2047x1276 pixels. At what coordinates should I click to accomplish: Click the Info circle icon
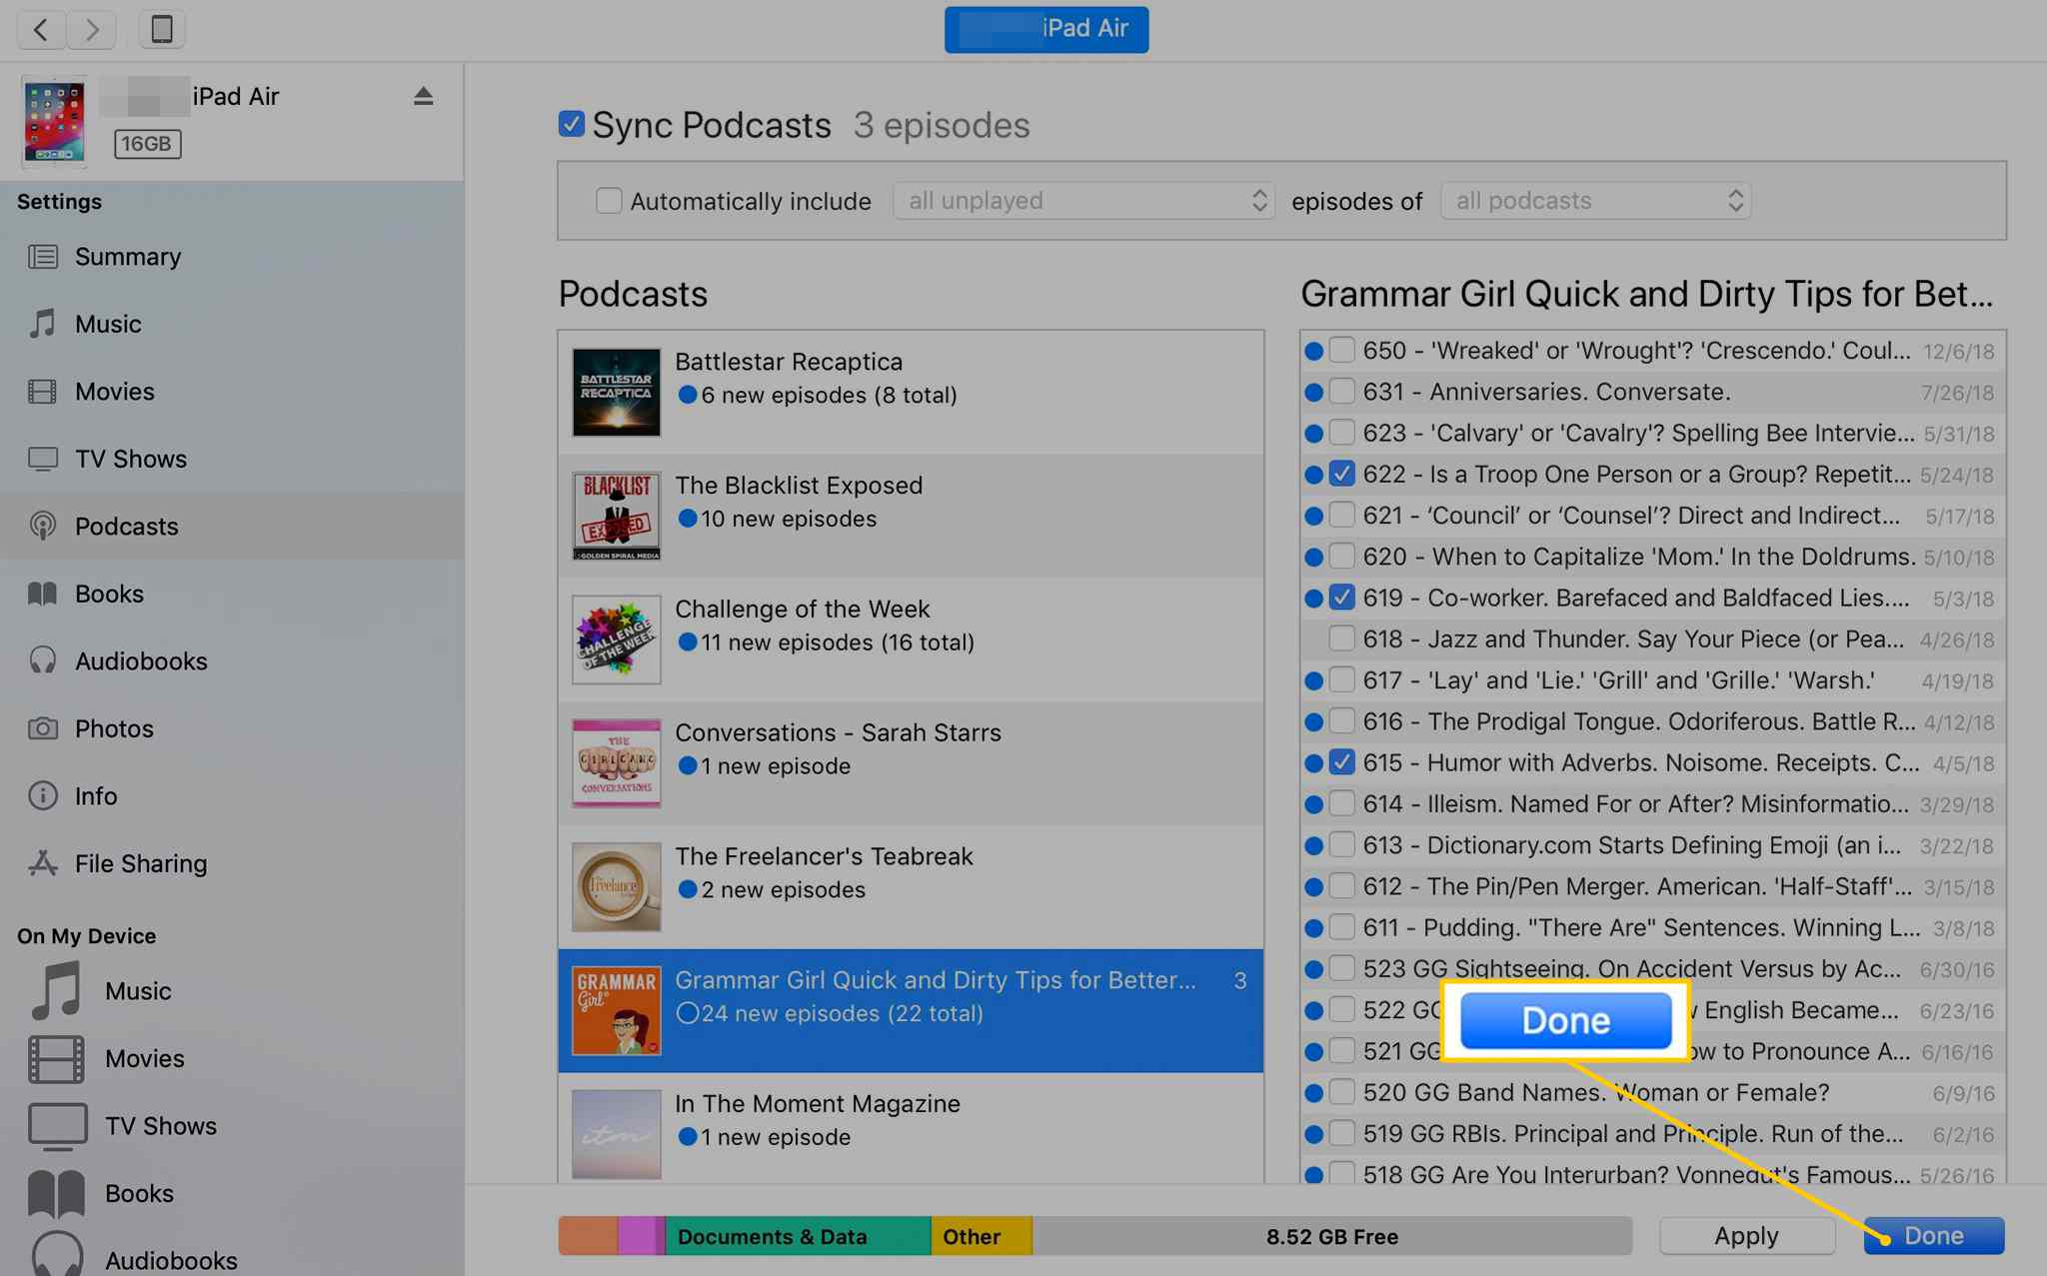42,795
